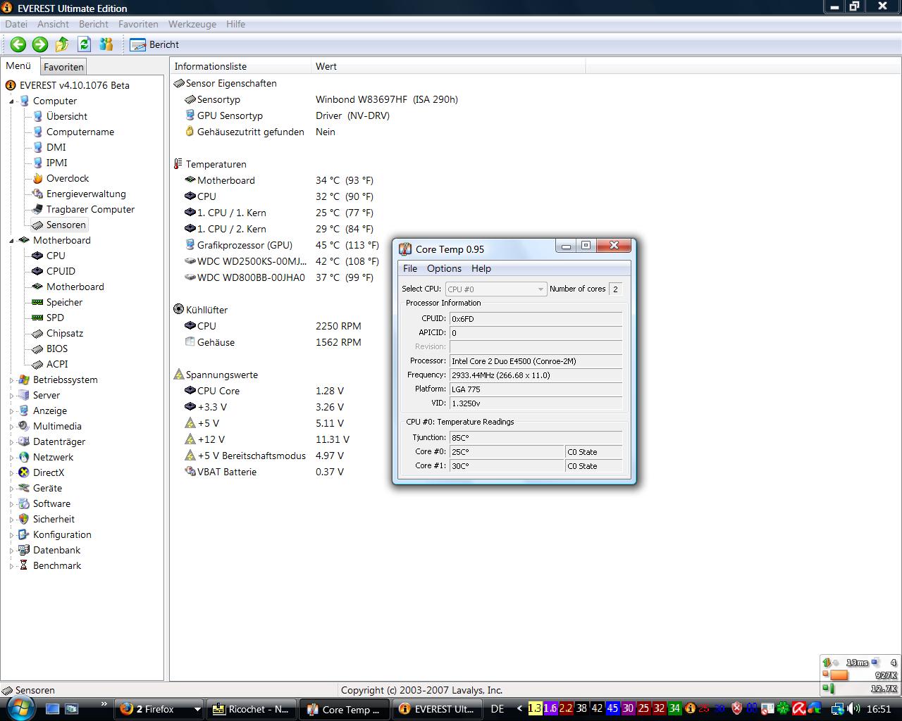Image resolution: width=902 pixels, height=721 pixels.
Task: Select the Energieverwaltung icon
Action: [37, 194]
